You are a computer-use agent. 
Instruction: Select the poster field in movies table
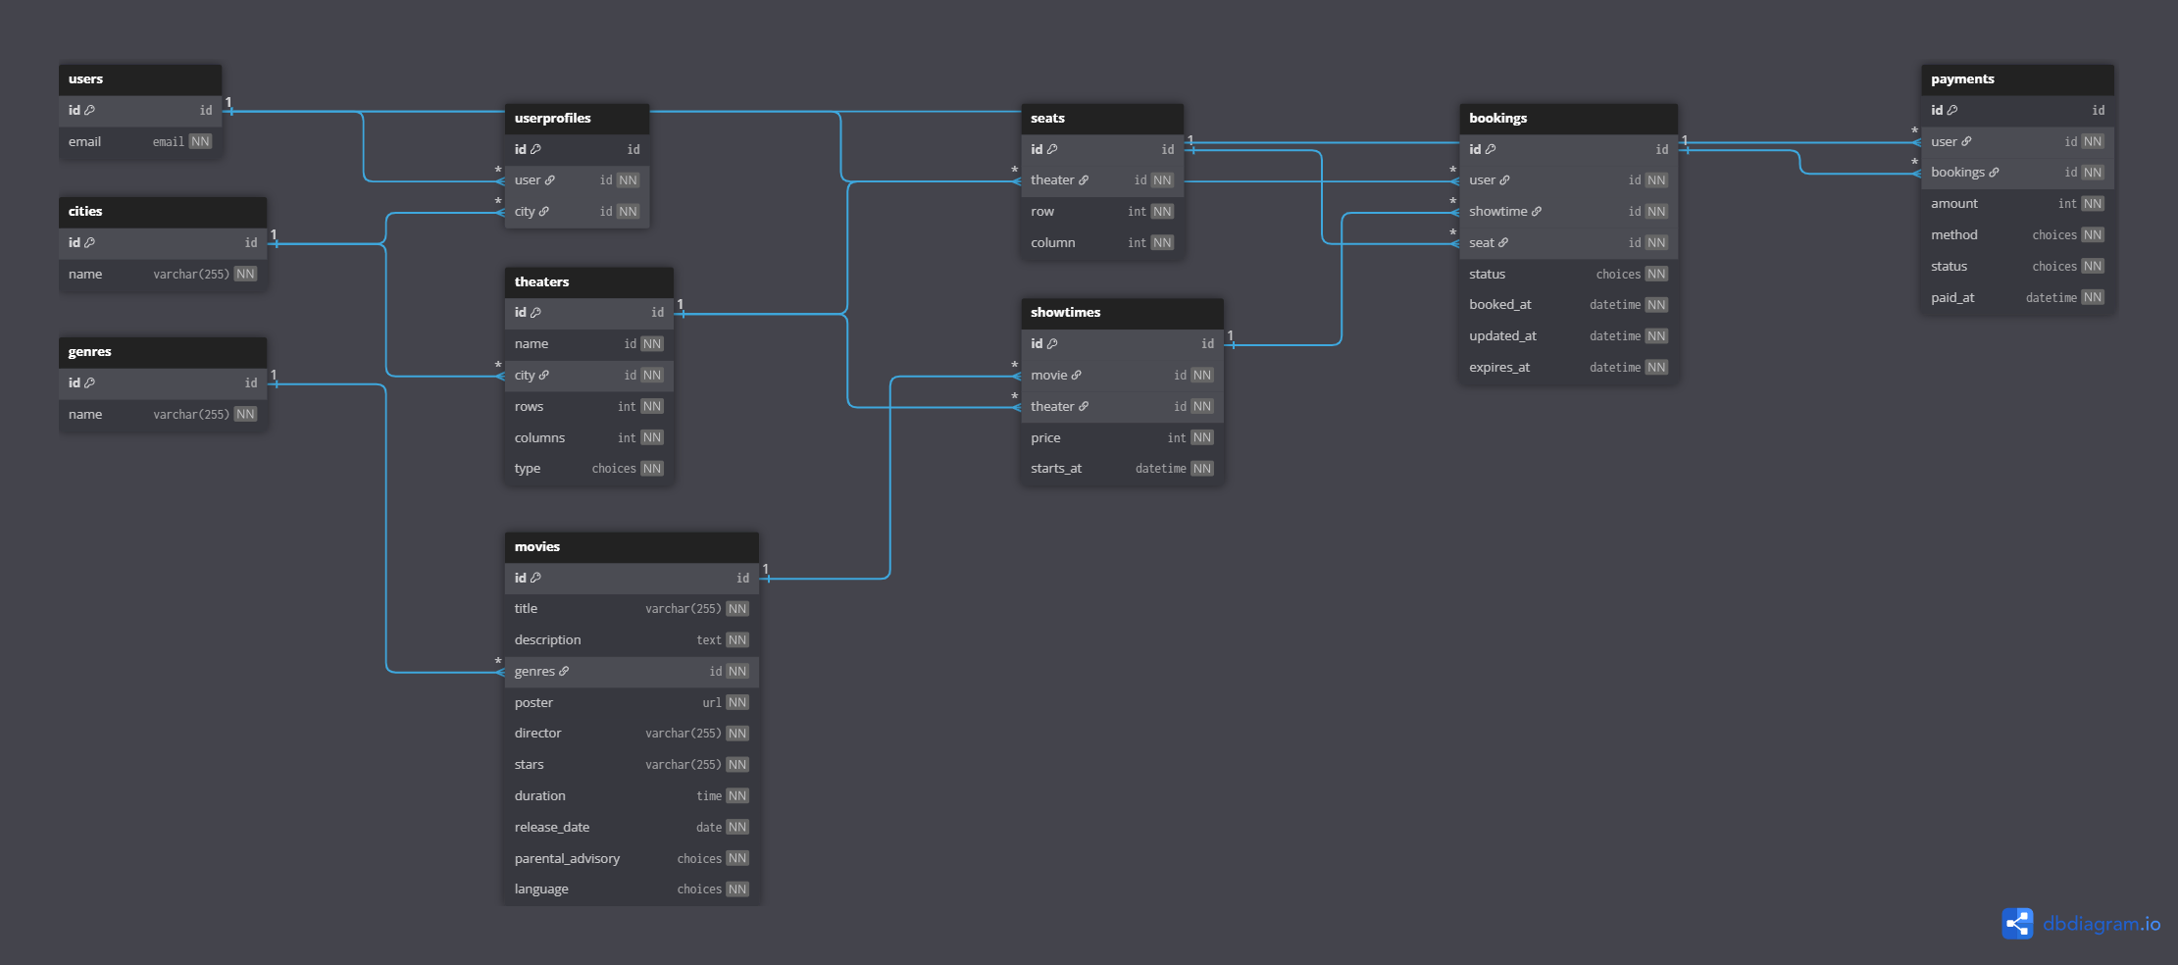click(632, 703)
